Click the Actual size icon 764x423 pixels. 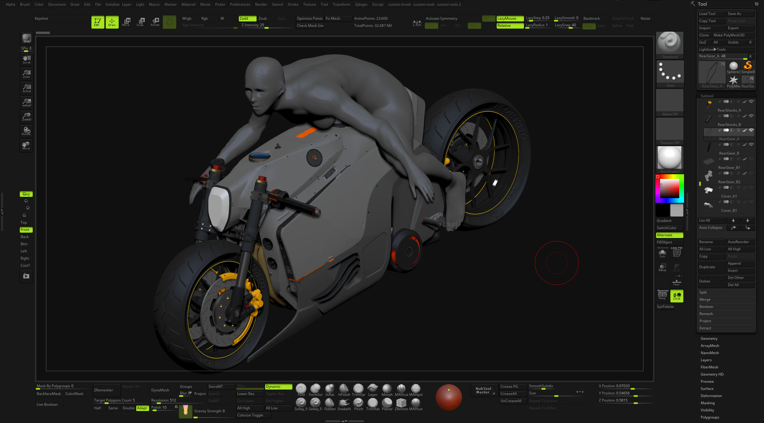[x=27, y=88]
